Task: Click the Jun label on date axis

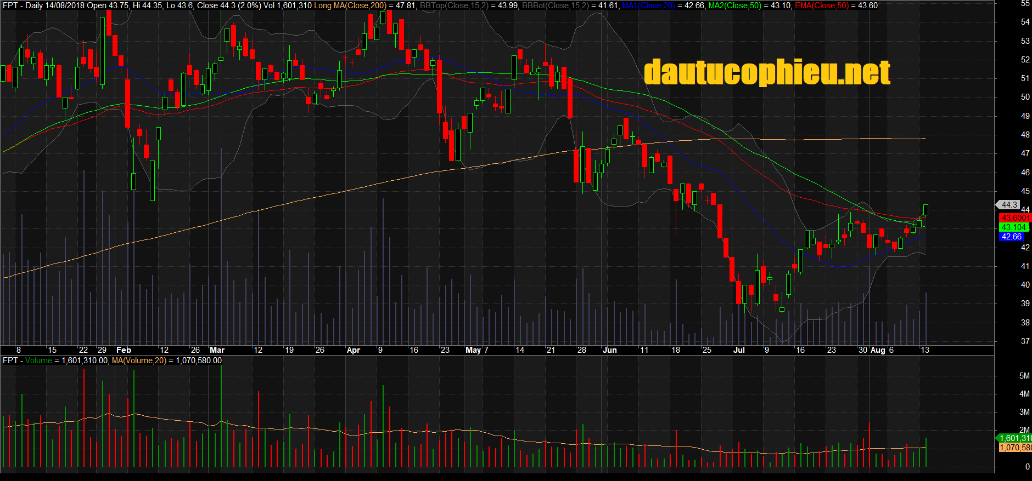Action: 609,350
